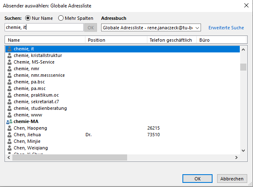Click the contact icon beside Chemie, MS-Service
Screen dimensions: 253x187
tap(9, 62)
